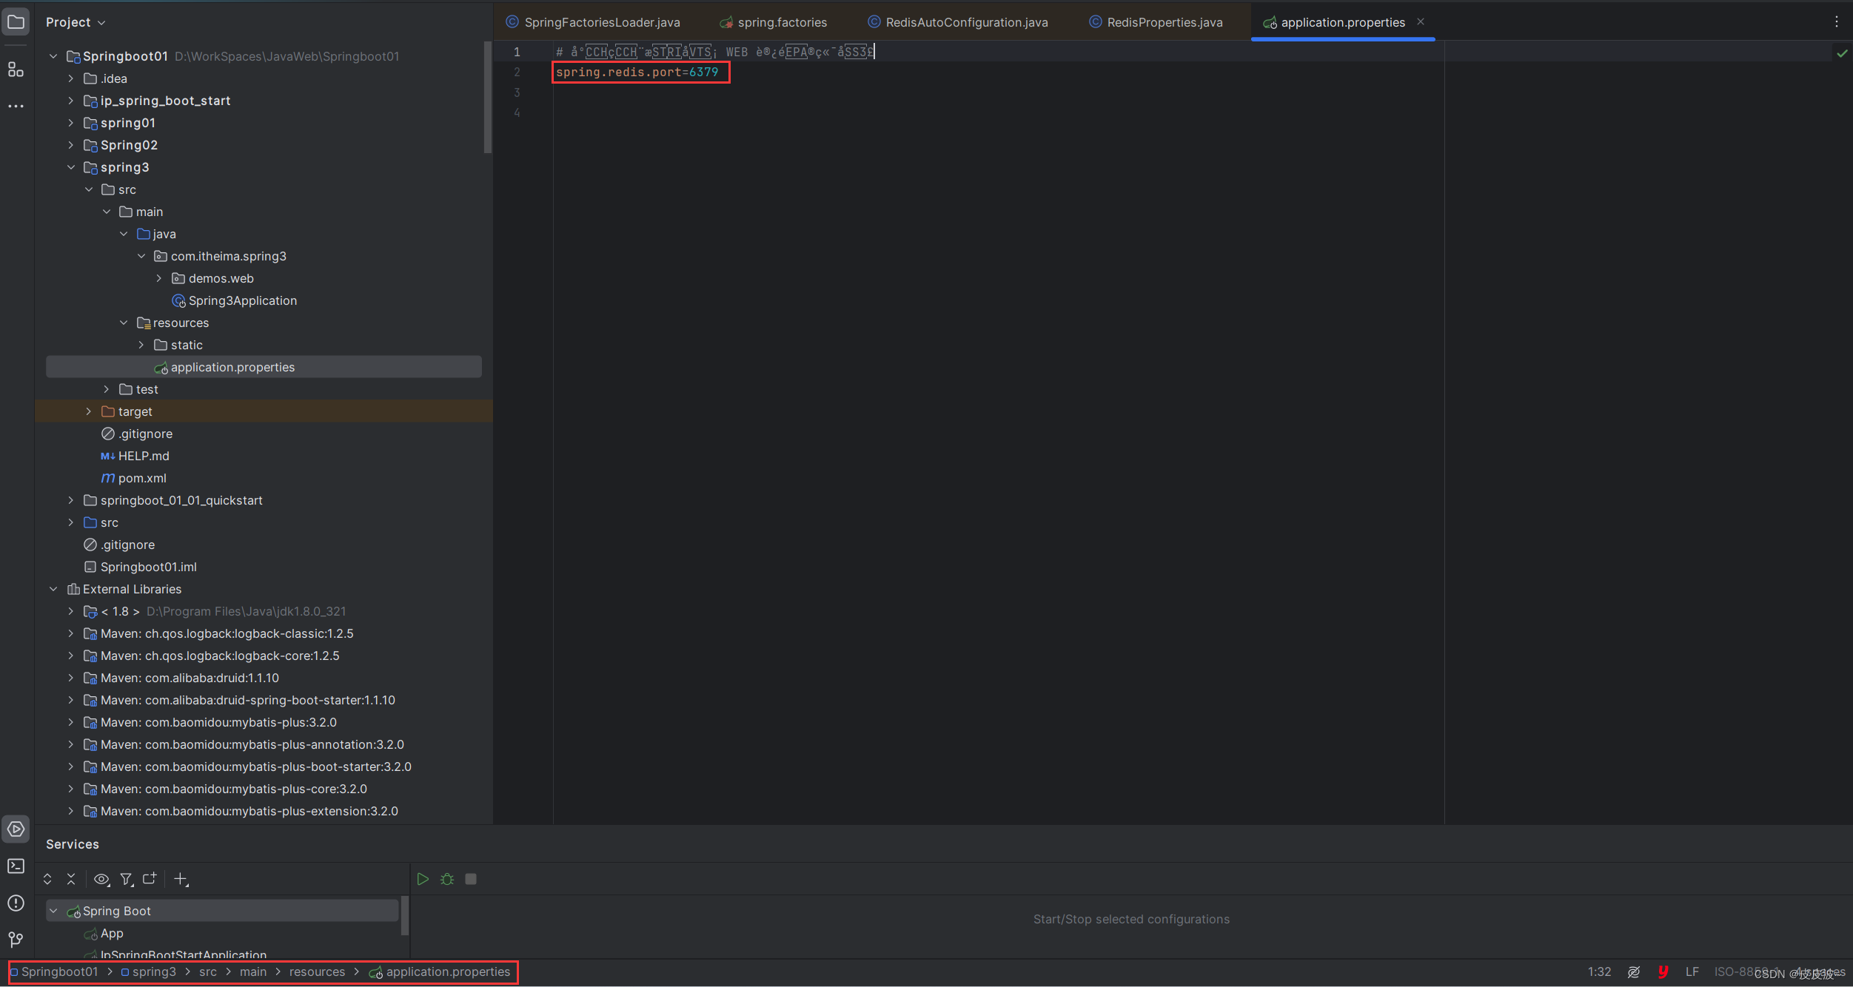Screen dimensions: 1853x987
Task: Click line 2 spring.redis.port in the editor
Action: pos(637,72)
